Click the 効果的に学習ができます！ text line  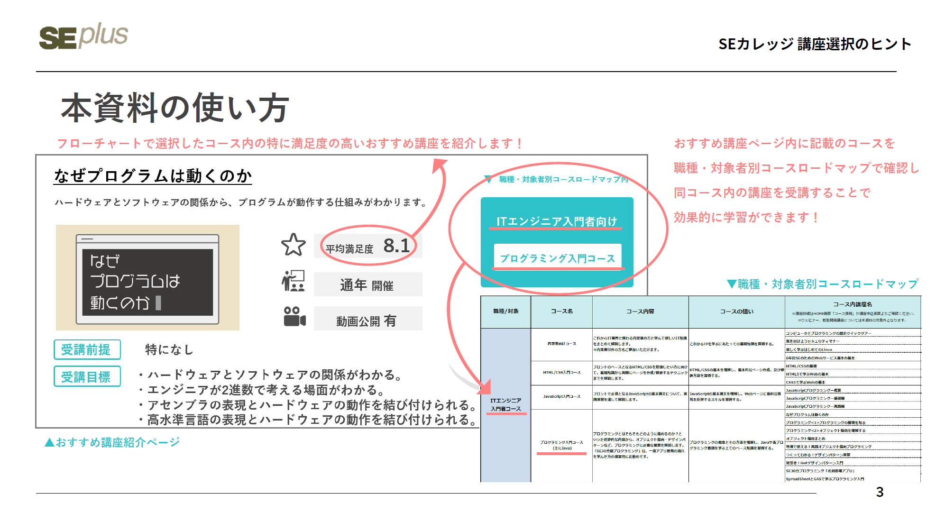click(x=746, y=218)
